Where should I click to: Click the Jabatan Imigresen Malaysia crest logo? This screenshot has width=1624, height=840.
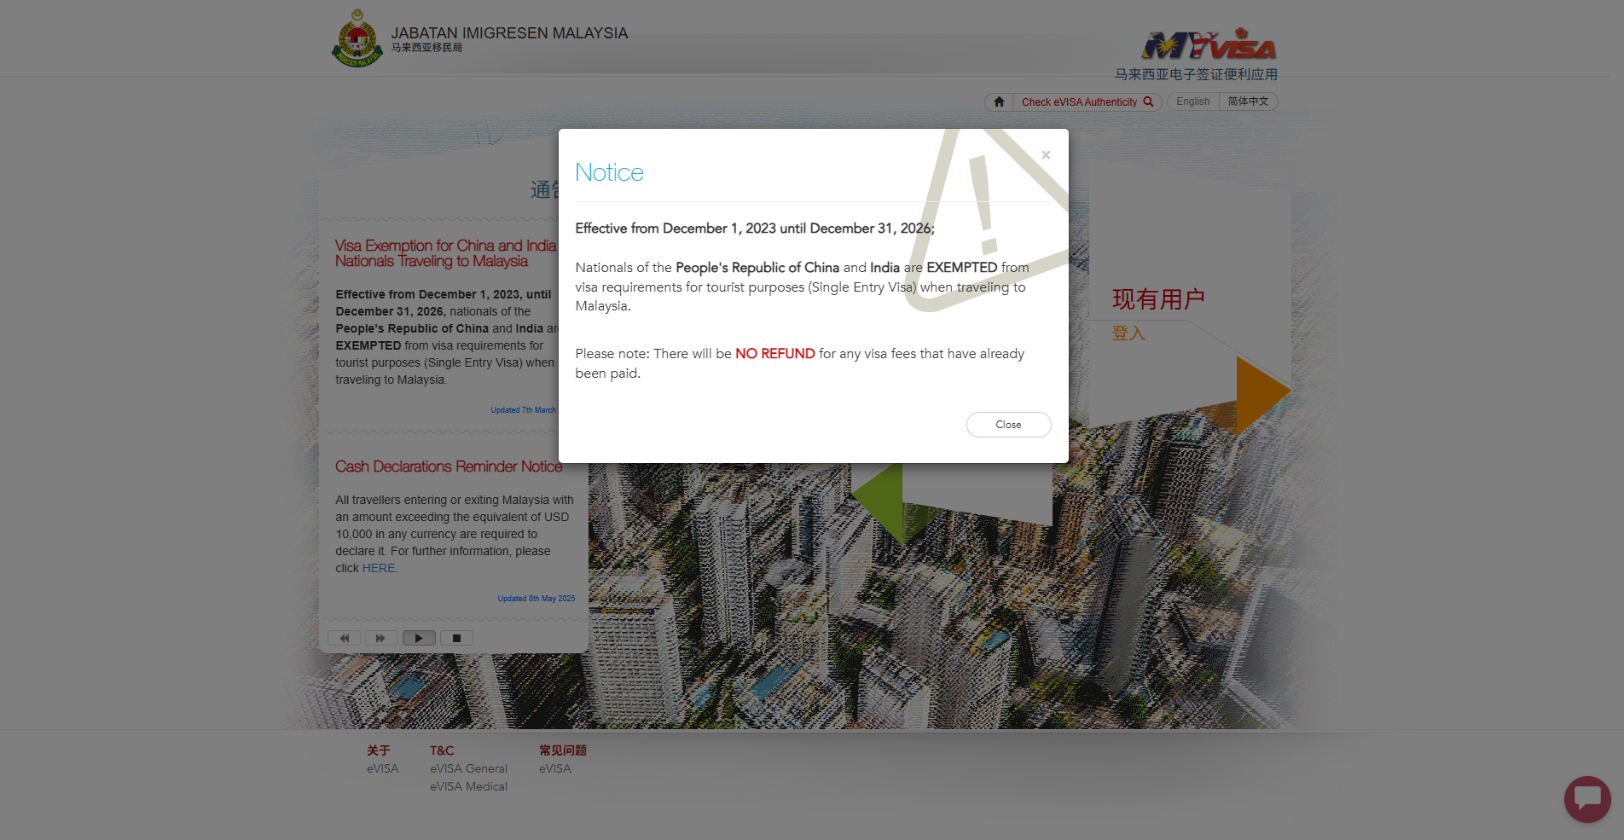tap(357, 38)
